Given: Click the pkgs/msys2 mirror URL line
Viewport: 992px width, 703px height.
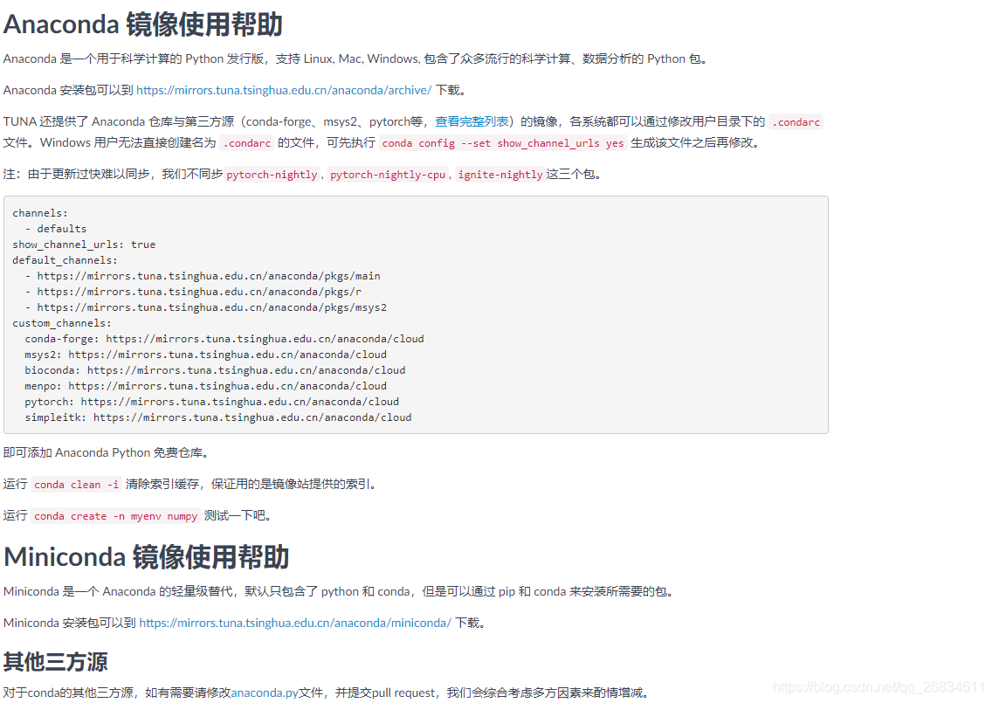Looking at the screenshot, I should [x=205, y=307].
